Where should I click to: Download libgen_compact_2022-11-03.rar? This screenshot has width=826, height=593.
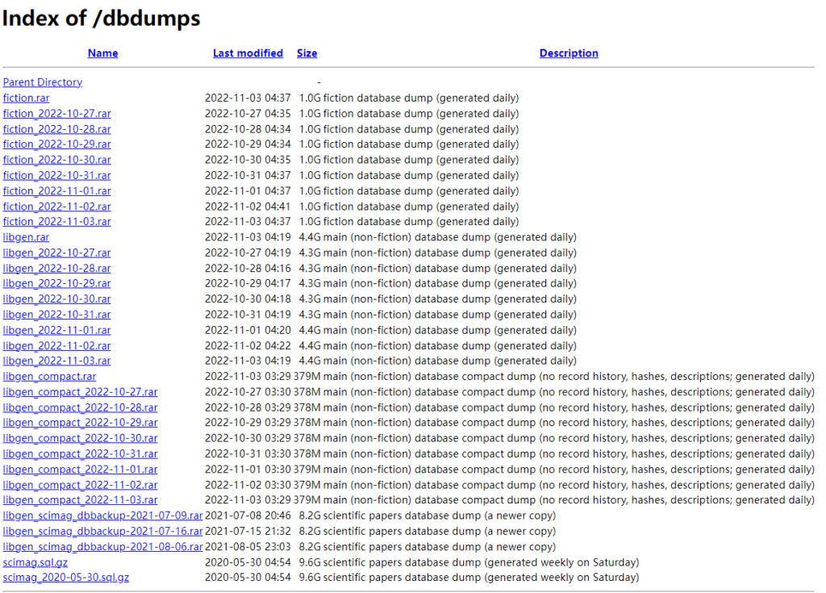coord(80,500)
